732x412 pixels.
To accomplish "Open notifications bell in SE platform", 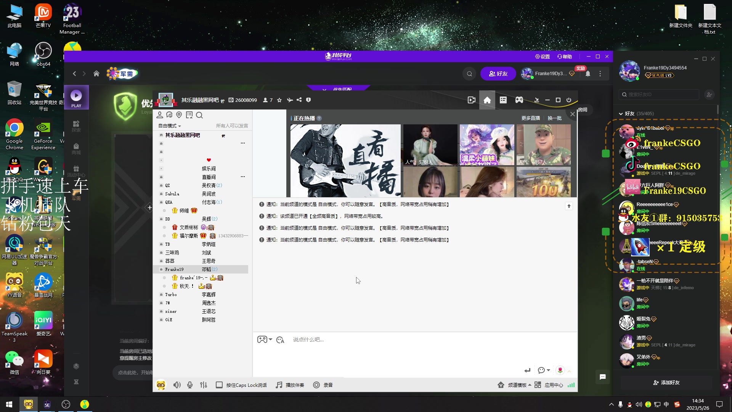I will (x=588, y=74).
